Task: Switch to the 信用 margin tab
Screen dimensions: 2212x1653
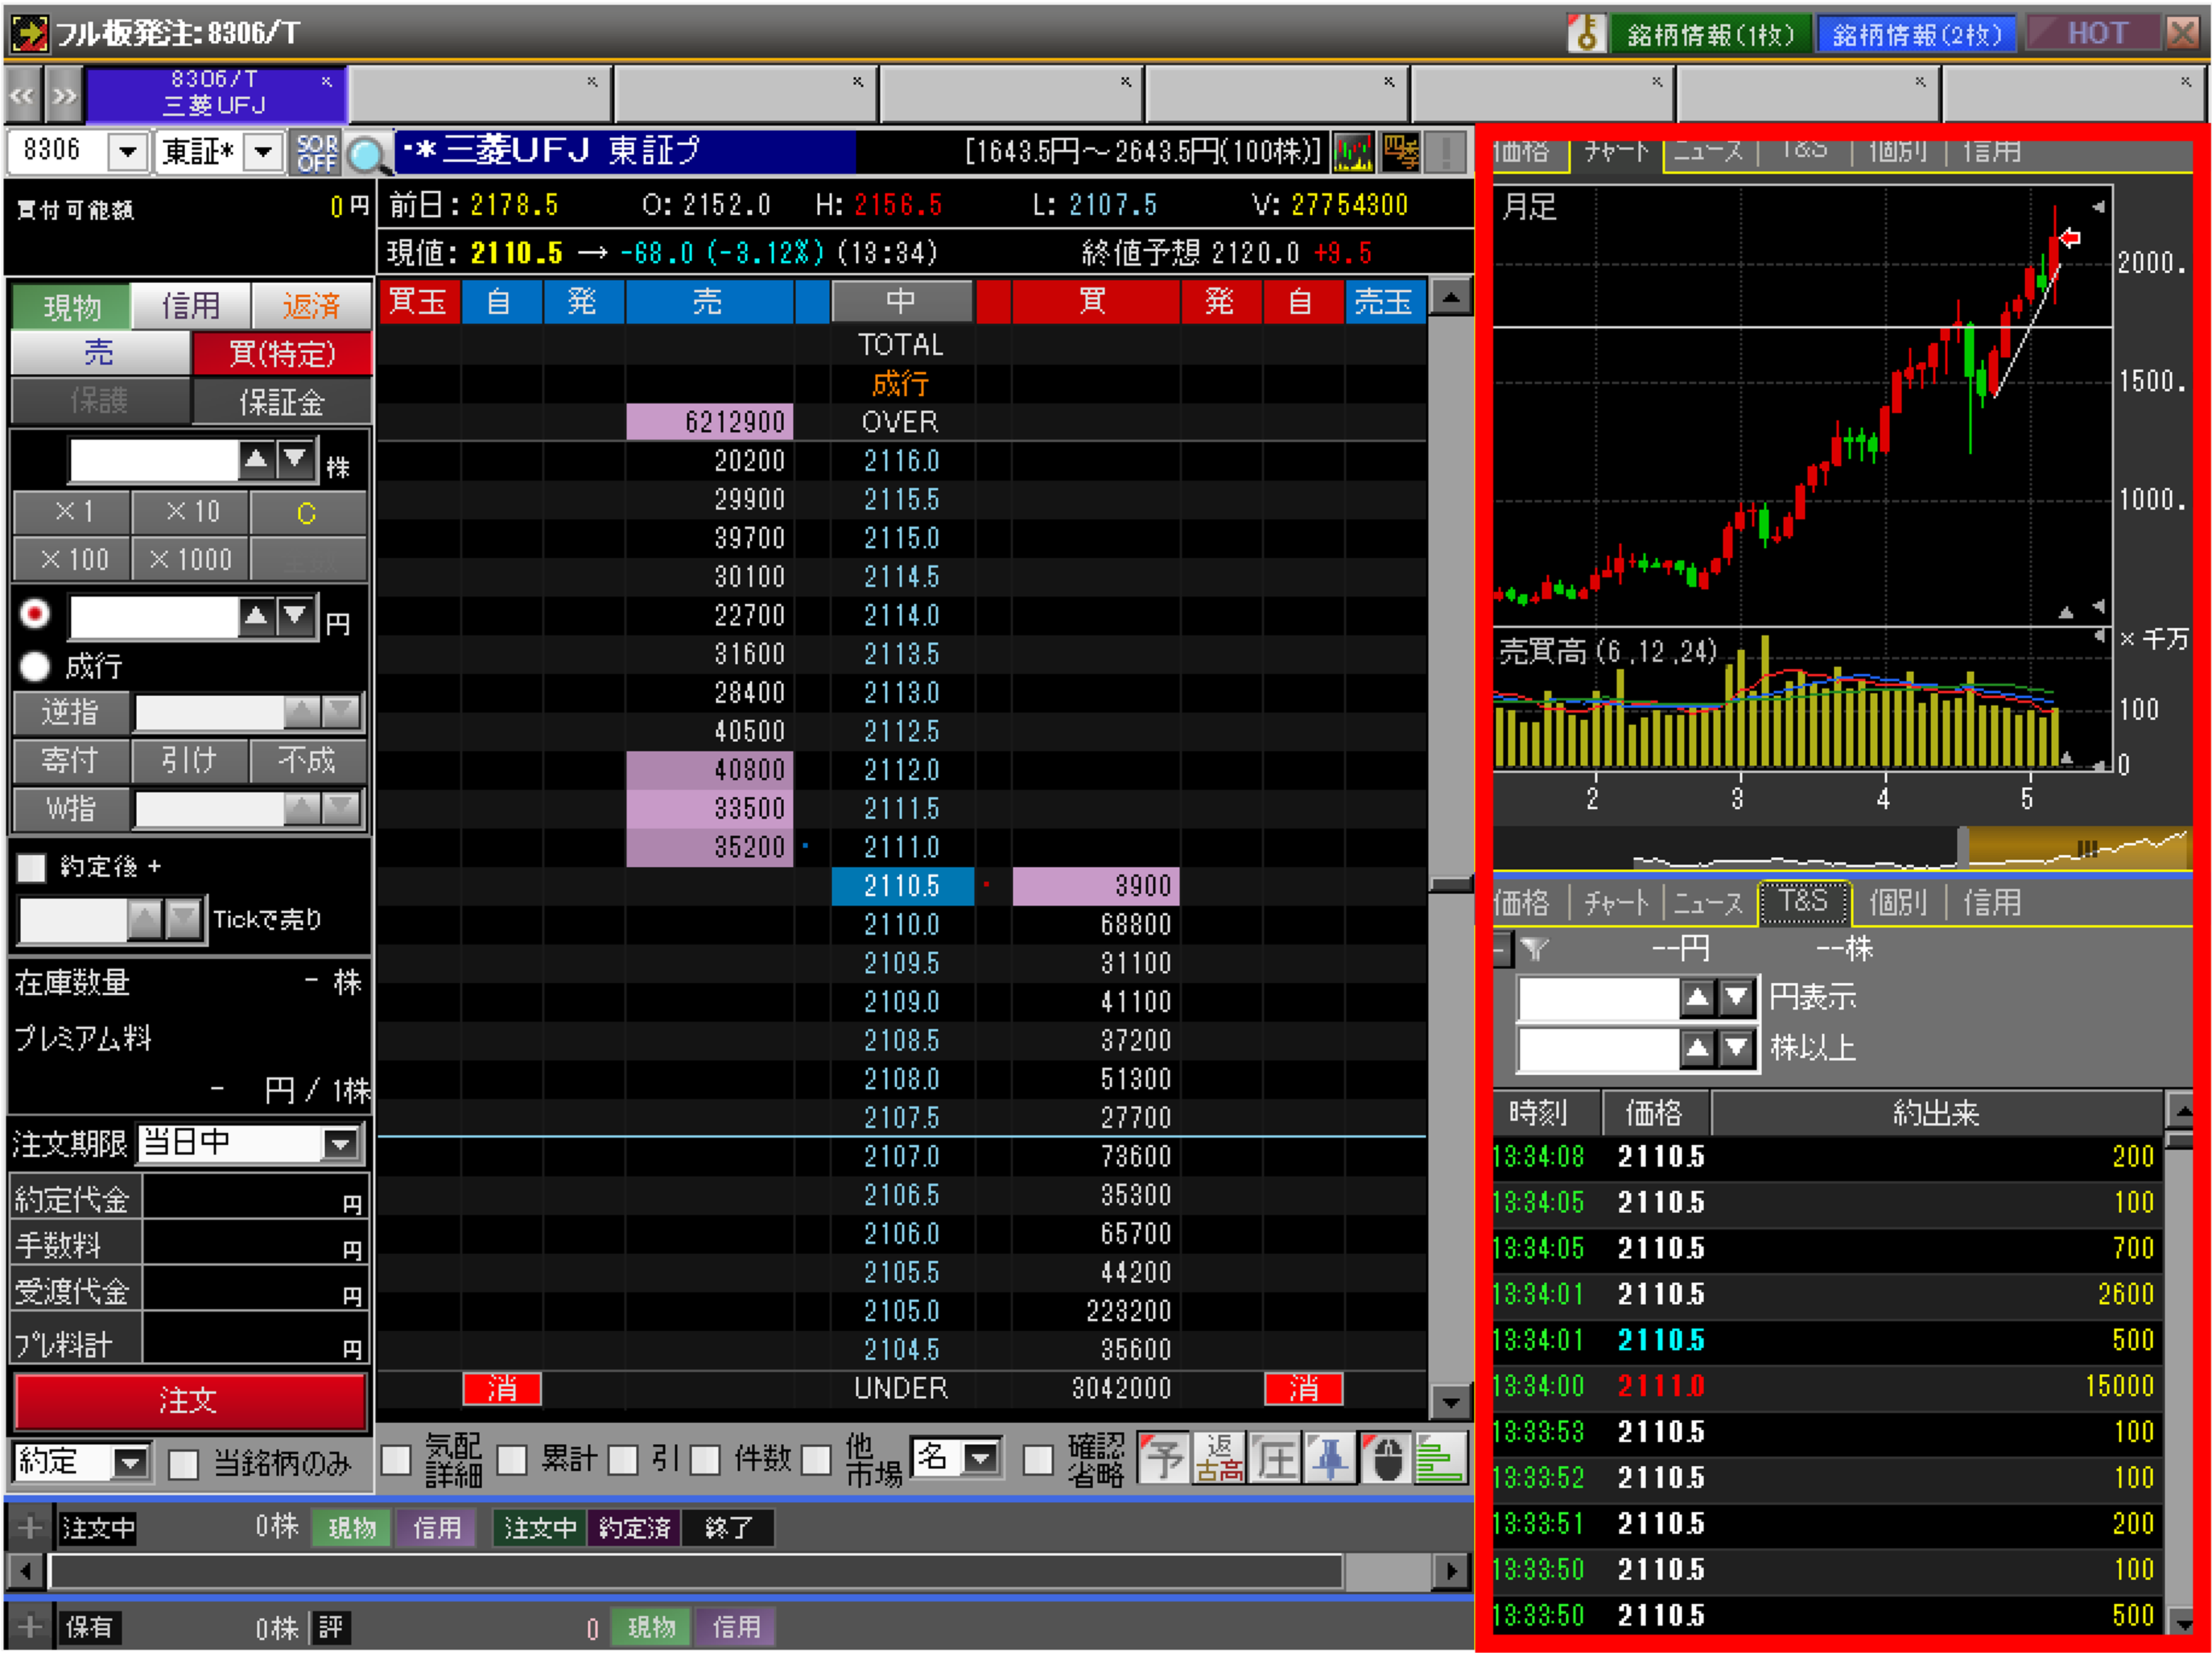Action: click(190, 305)
